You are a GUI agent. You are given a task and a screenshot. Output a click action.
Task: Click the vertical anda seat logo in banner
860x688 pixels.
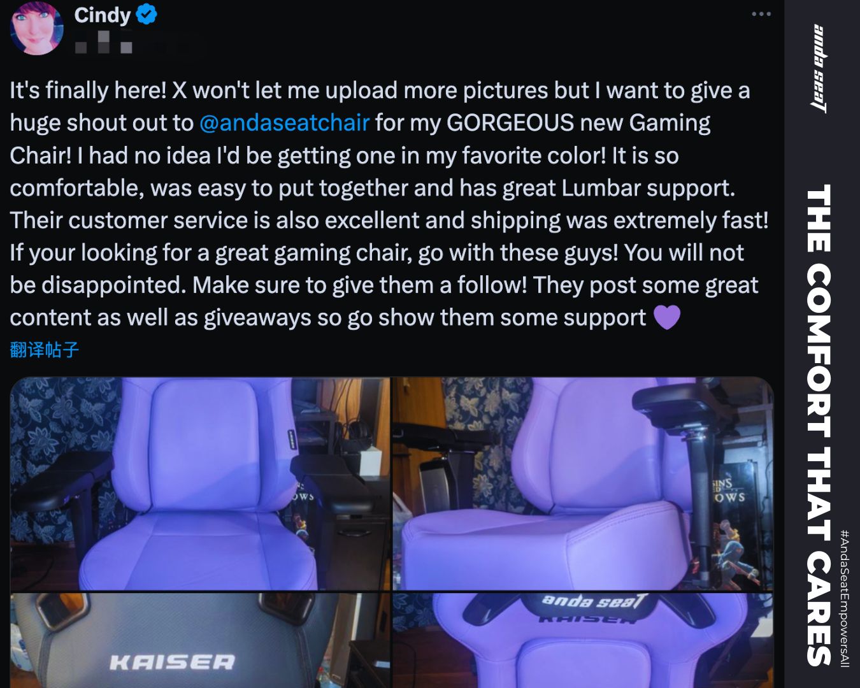point(821,69)
